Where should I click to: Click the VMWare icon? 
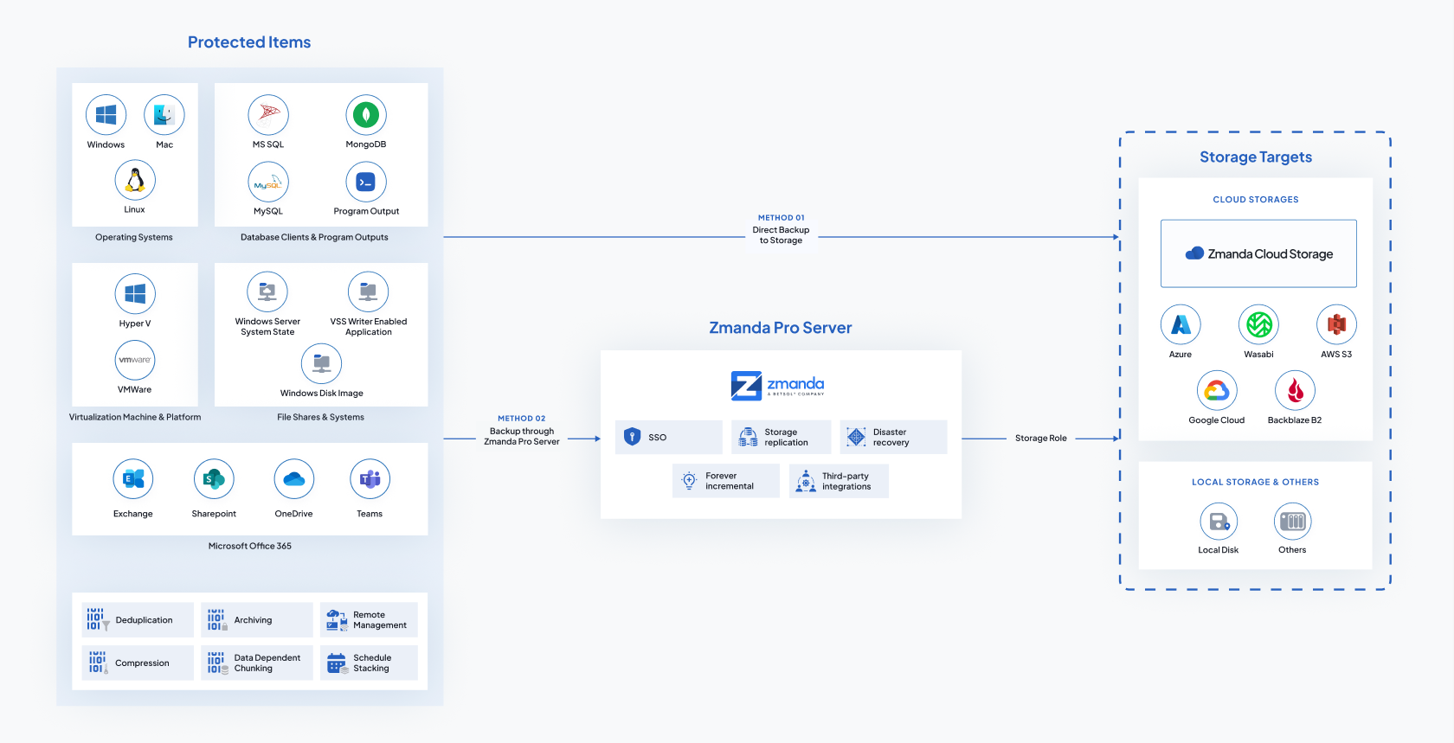click(135, 360)
